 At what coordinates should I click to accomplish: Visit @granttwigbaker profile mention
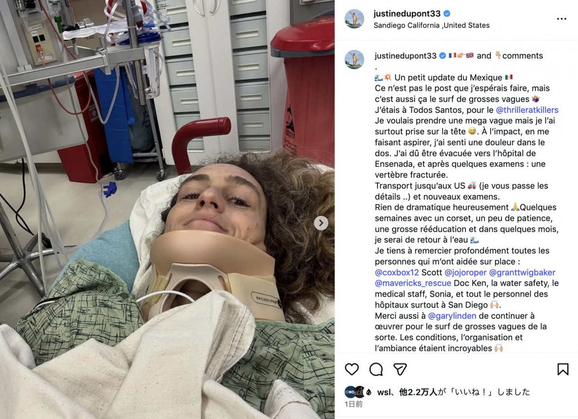pos(522,272)
